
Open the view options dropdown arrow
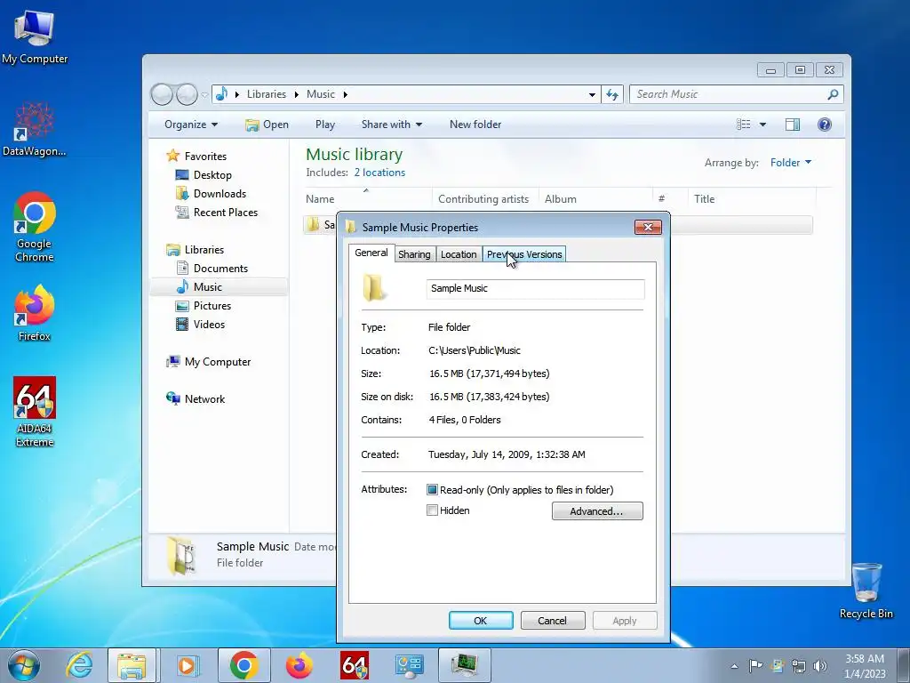click(762, 125)
